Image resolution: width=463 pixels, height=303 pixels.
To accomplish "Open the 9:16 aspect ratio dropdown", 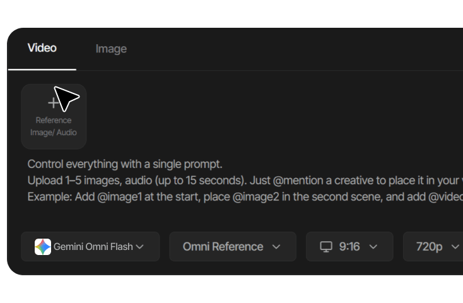I will click(x=349, y=247).
